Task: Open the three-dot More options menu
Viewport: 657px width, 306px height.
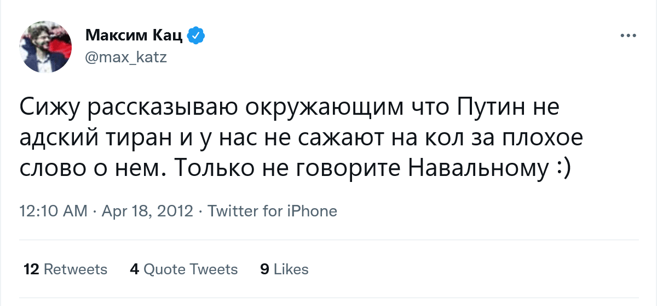Action: (628, 36)
